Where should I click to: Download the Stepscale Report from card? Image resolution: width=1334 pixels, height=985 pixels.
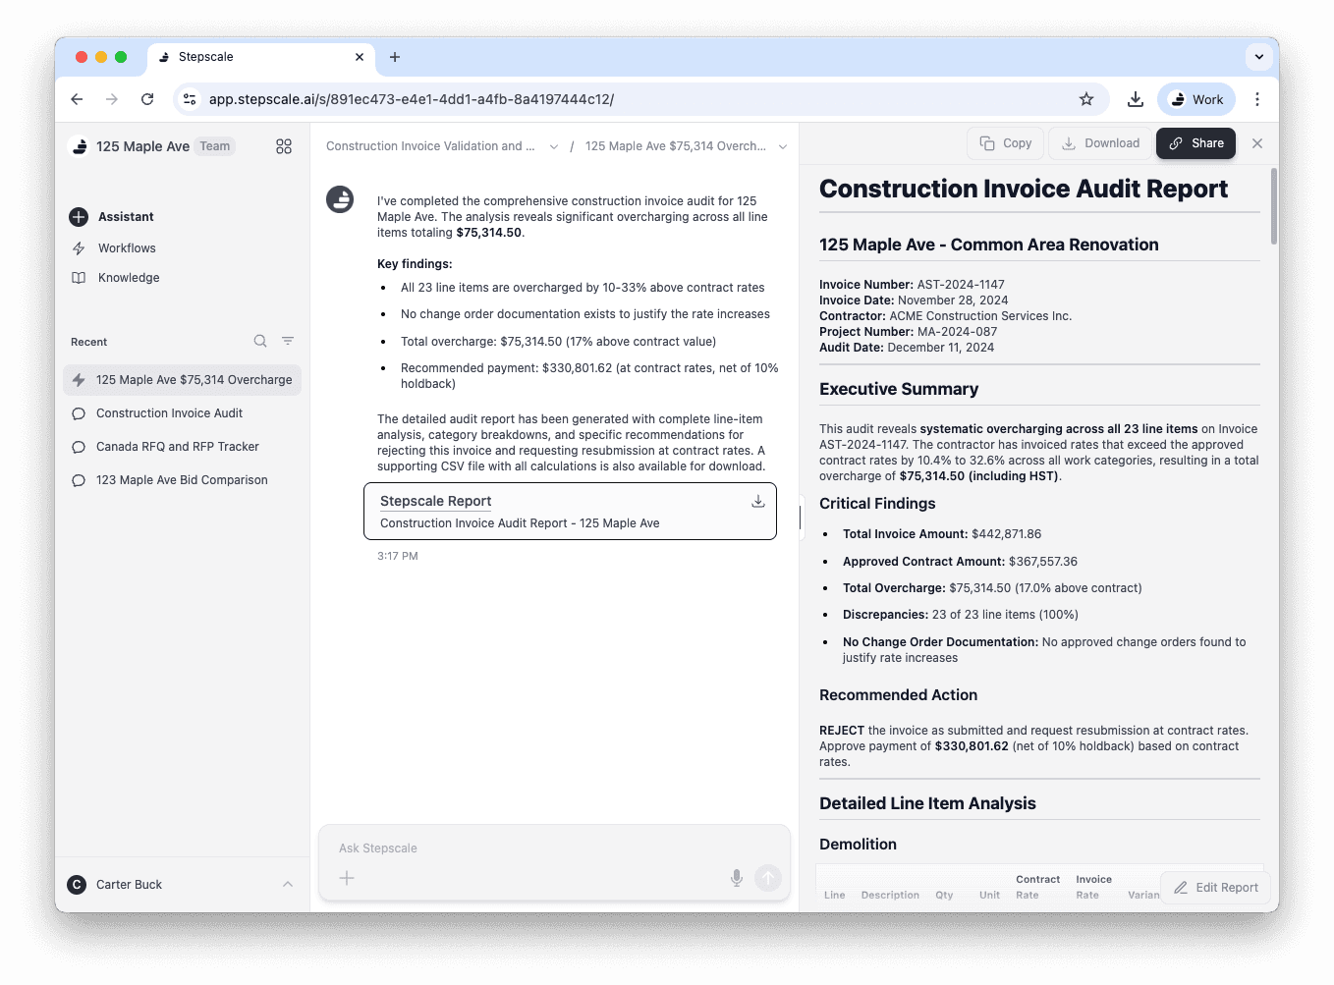pos(758,501)
